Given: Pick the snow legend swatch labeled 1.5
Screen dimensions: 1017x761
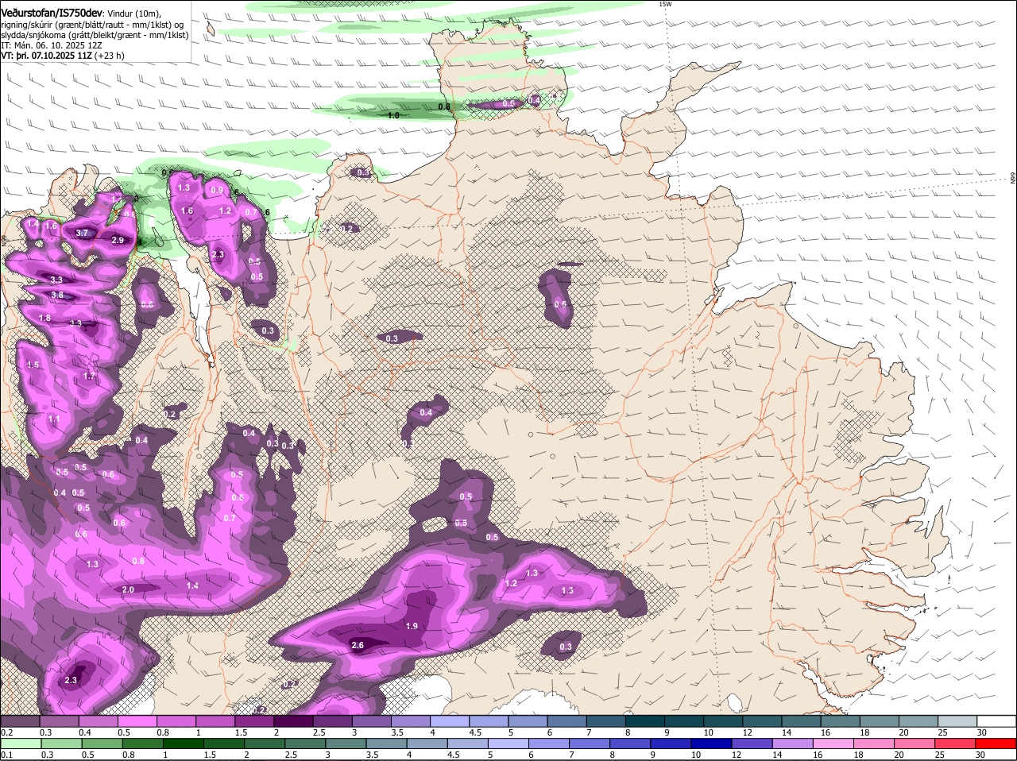Looking at the screenshot, I should pos(254,721).
